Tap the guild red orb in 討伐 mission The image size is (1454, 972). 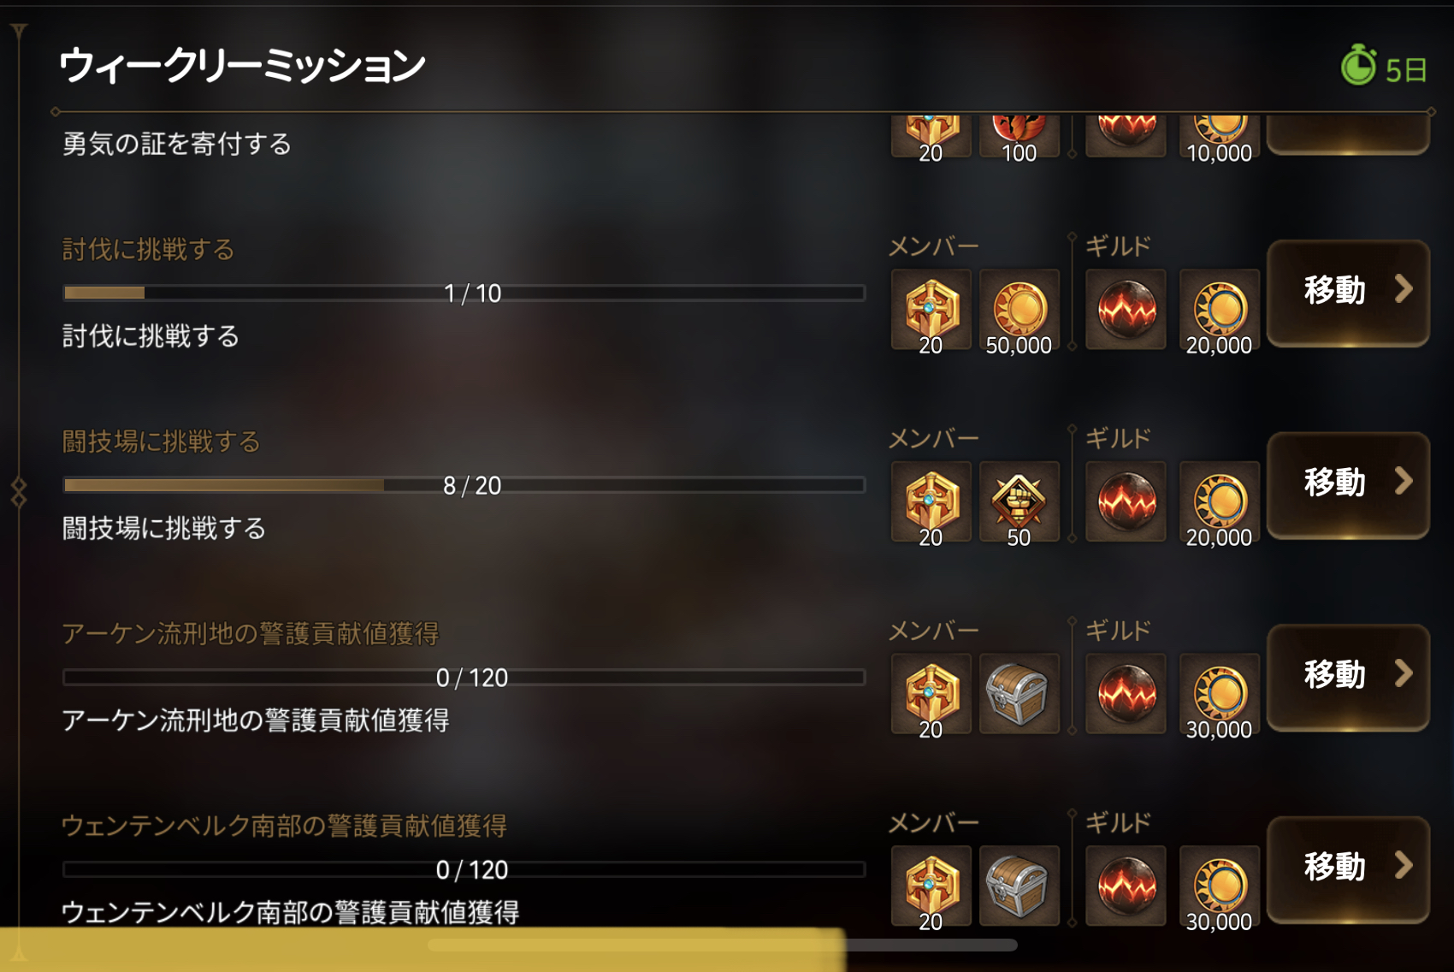click(x=1126, y=310)
